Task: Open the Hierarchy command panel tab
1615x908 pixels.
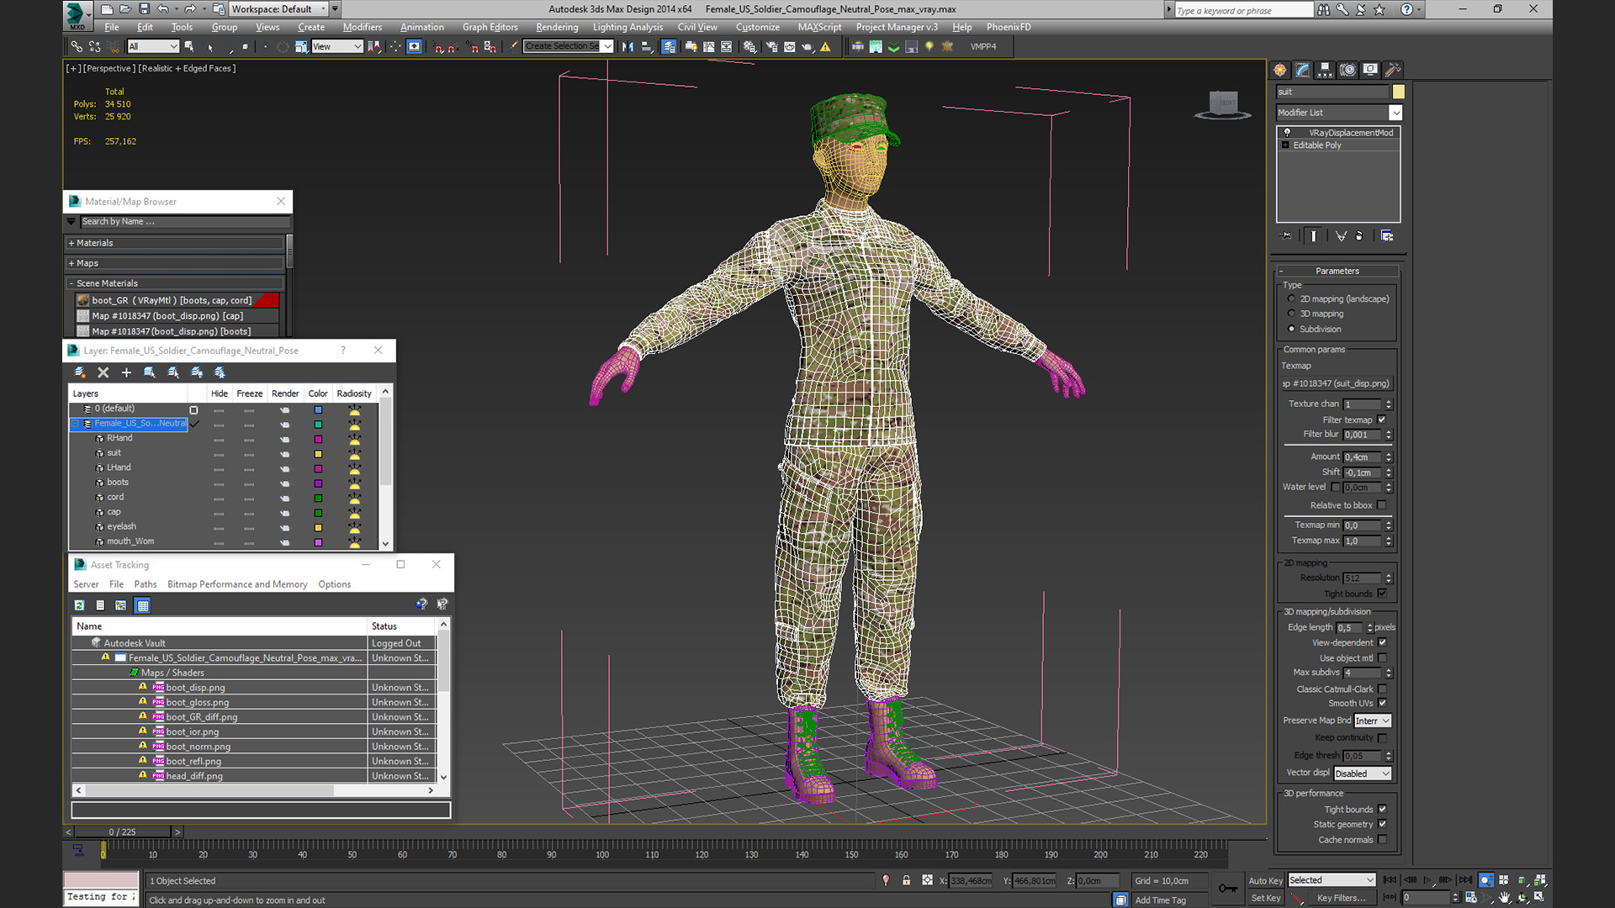Action: [1325, 70]
